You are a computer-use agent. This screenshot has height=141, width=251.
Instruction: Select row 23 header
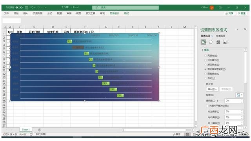tap(4, 112)
